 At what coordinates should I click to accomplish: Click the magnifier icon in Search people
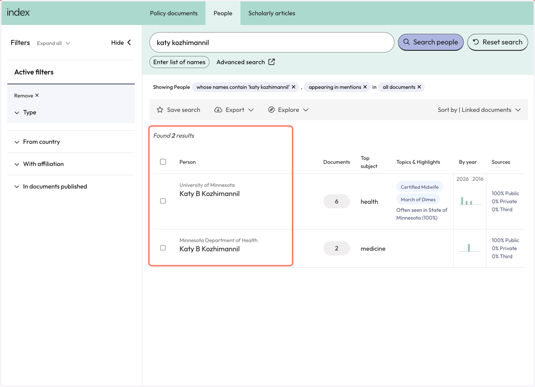406,42
